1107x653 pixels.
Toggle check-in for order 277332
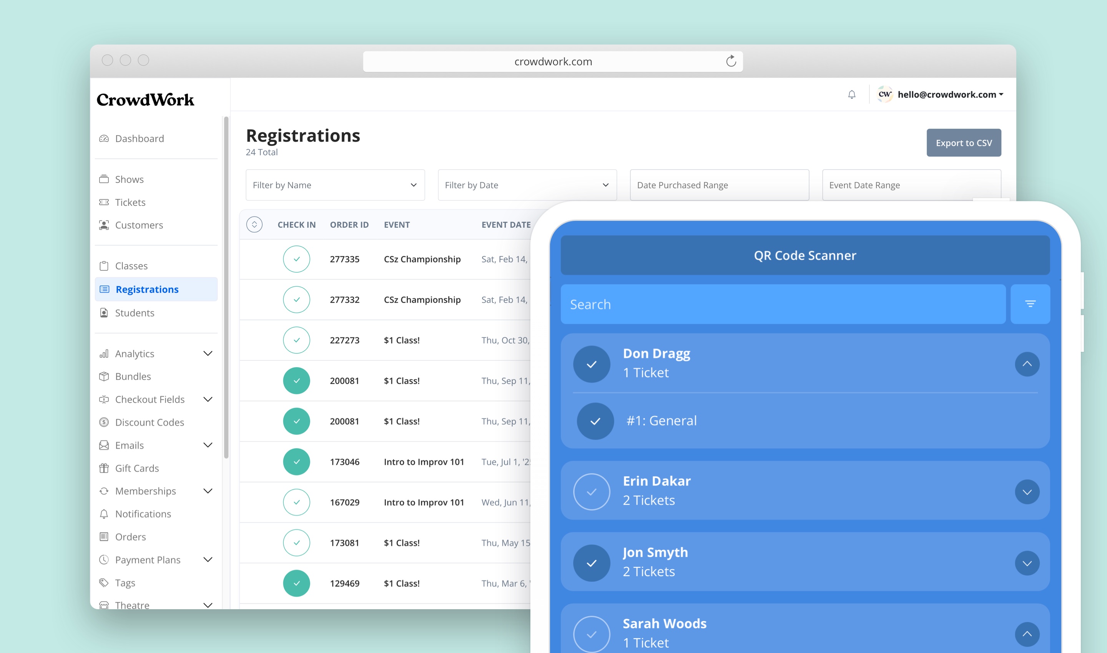tap(296, 300)
